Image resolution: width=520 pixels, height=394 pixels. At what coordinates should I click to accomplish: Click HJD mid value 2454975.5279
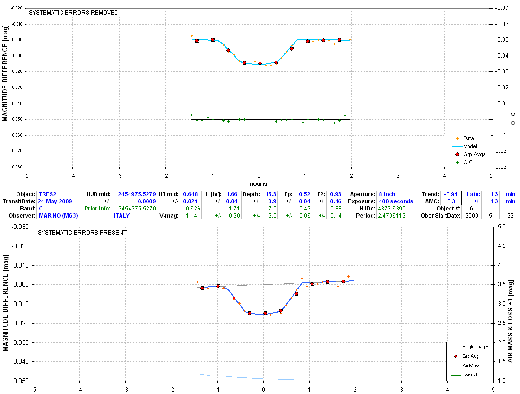[137, 194]
